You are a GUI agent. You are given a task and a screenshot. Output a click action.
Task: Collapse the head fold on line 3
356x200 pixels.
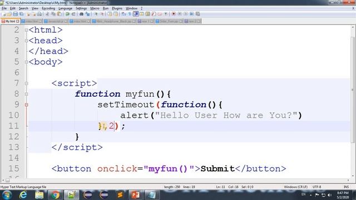click(26, 41)
